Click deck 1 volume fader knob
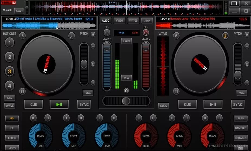The width and height of the screenshot is (251, 151). [107, 46]
